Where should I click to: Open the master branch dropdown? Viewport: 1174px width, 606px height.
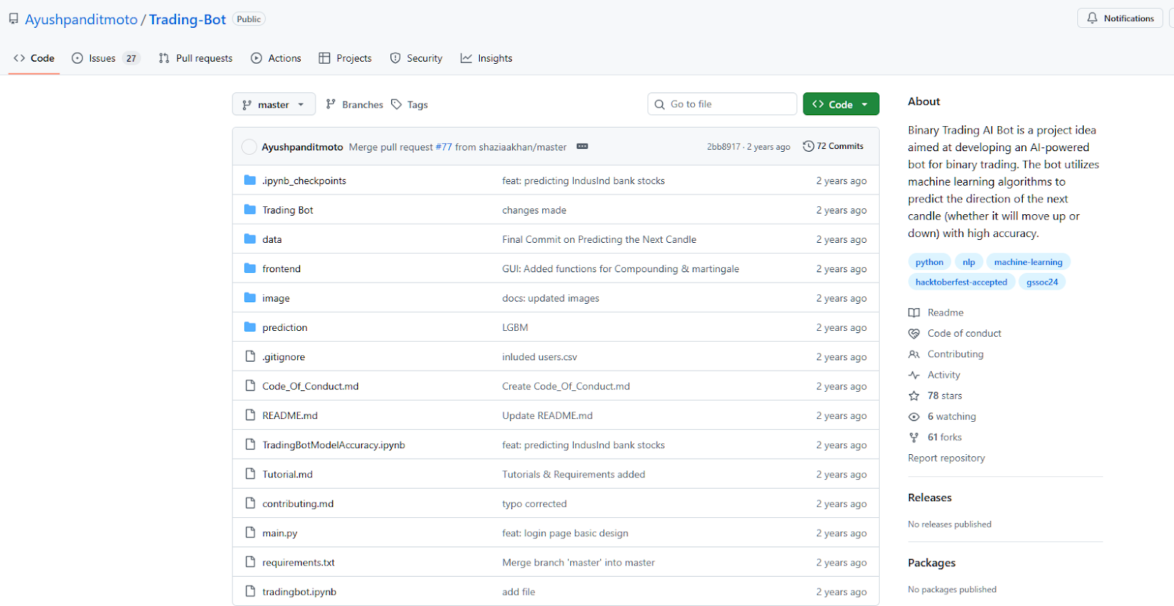(273, 104)
